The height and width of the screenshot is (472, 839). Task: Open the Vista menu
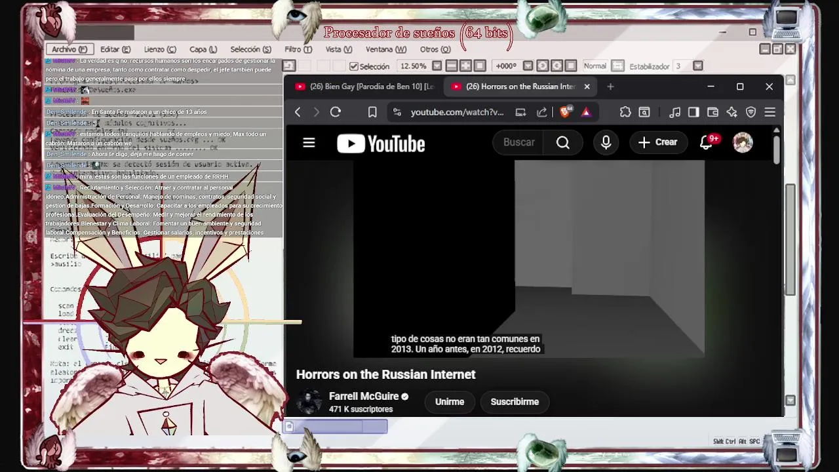pos(339,49)
